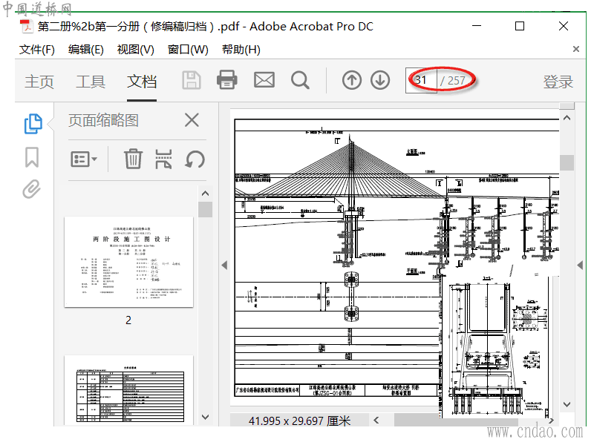
Task: Close the document with the small × below title bar
Action: point(576,49)
